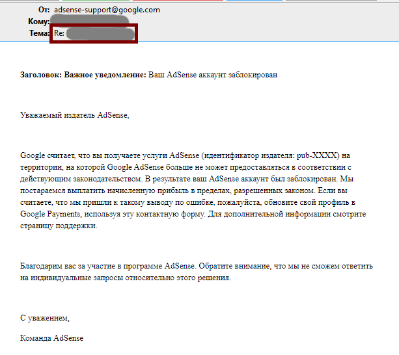Click "Google Payments" text in paragraph
Screen dimensions: 399x355
pos(50,214)
